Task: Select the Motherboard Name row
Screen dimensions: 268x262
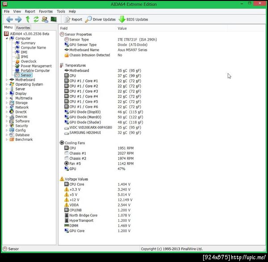Action: (105, 50)
